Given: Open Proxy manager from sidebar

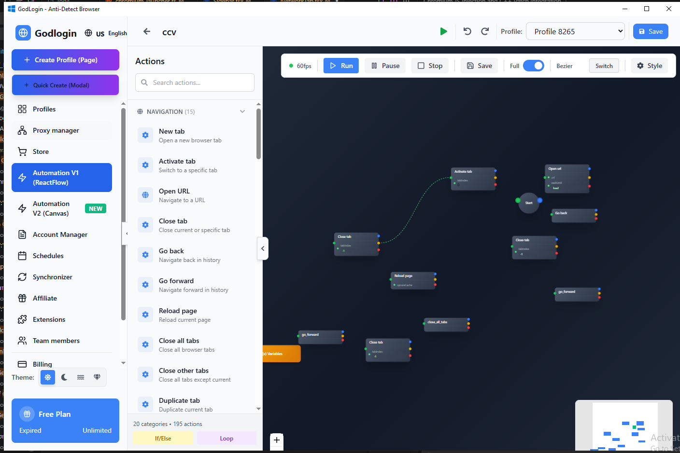Looking at the screenshot, I should tap(56, 130).
